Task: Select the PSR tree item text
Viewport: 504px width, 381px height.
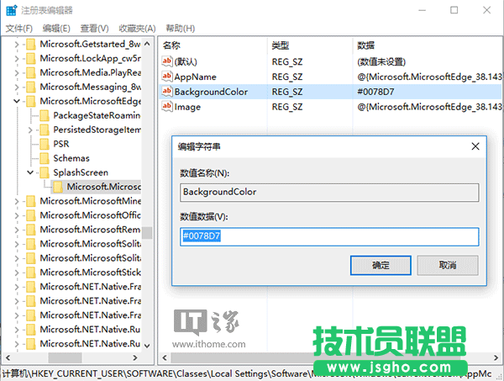Action: click(x=61, y=144)
